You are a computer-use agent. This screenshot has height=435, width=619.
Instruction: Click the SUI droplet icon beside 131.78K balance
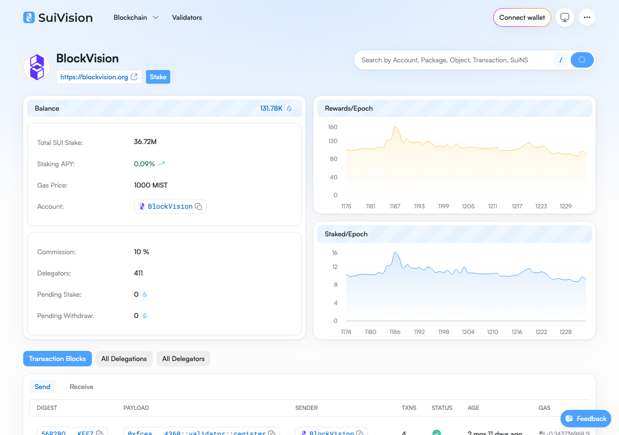click(x=289, y=108)
